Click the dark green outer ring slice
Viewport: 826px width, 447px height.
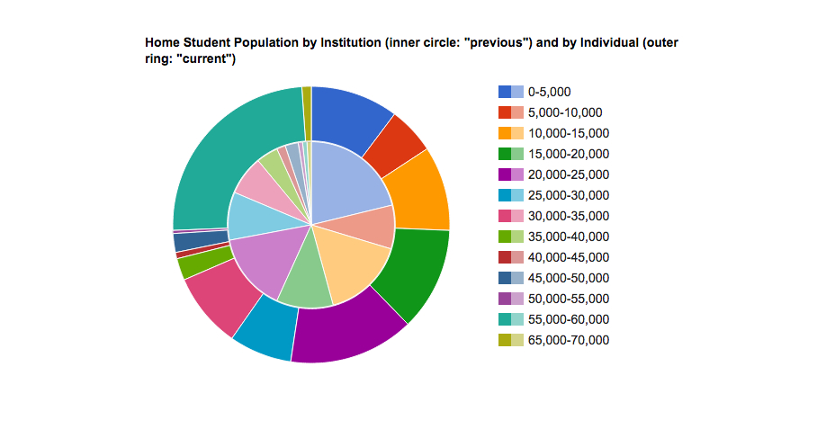(x=412, y=268)
